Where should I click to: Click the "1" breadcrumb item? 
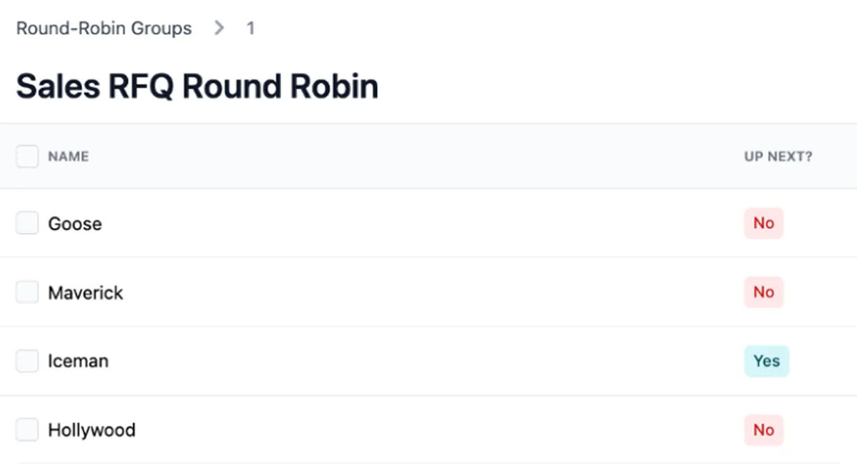point(250,28)
